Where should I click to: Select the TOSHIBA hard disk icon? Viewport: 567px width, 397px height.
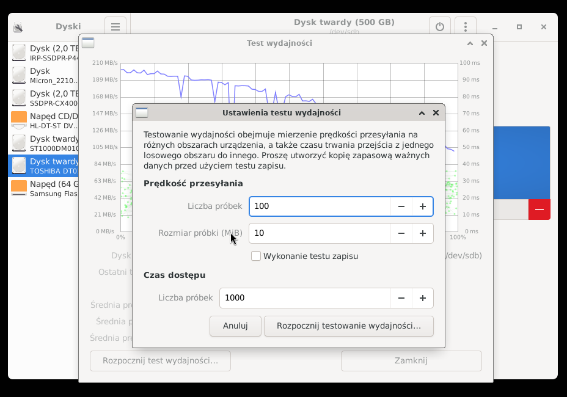19,166
